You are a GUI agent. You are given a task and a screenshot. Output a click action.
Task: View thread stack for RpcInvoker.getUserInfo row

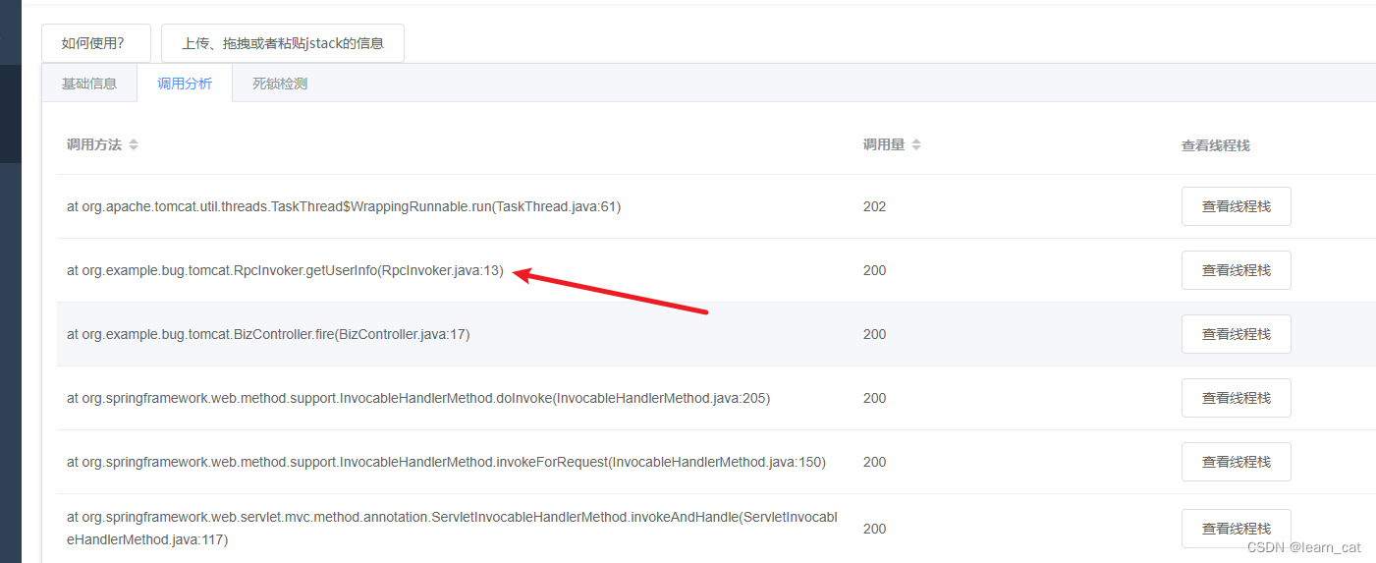pos(1237,270)
